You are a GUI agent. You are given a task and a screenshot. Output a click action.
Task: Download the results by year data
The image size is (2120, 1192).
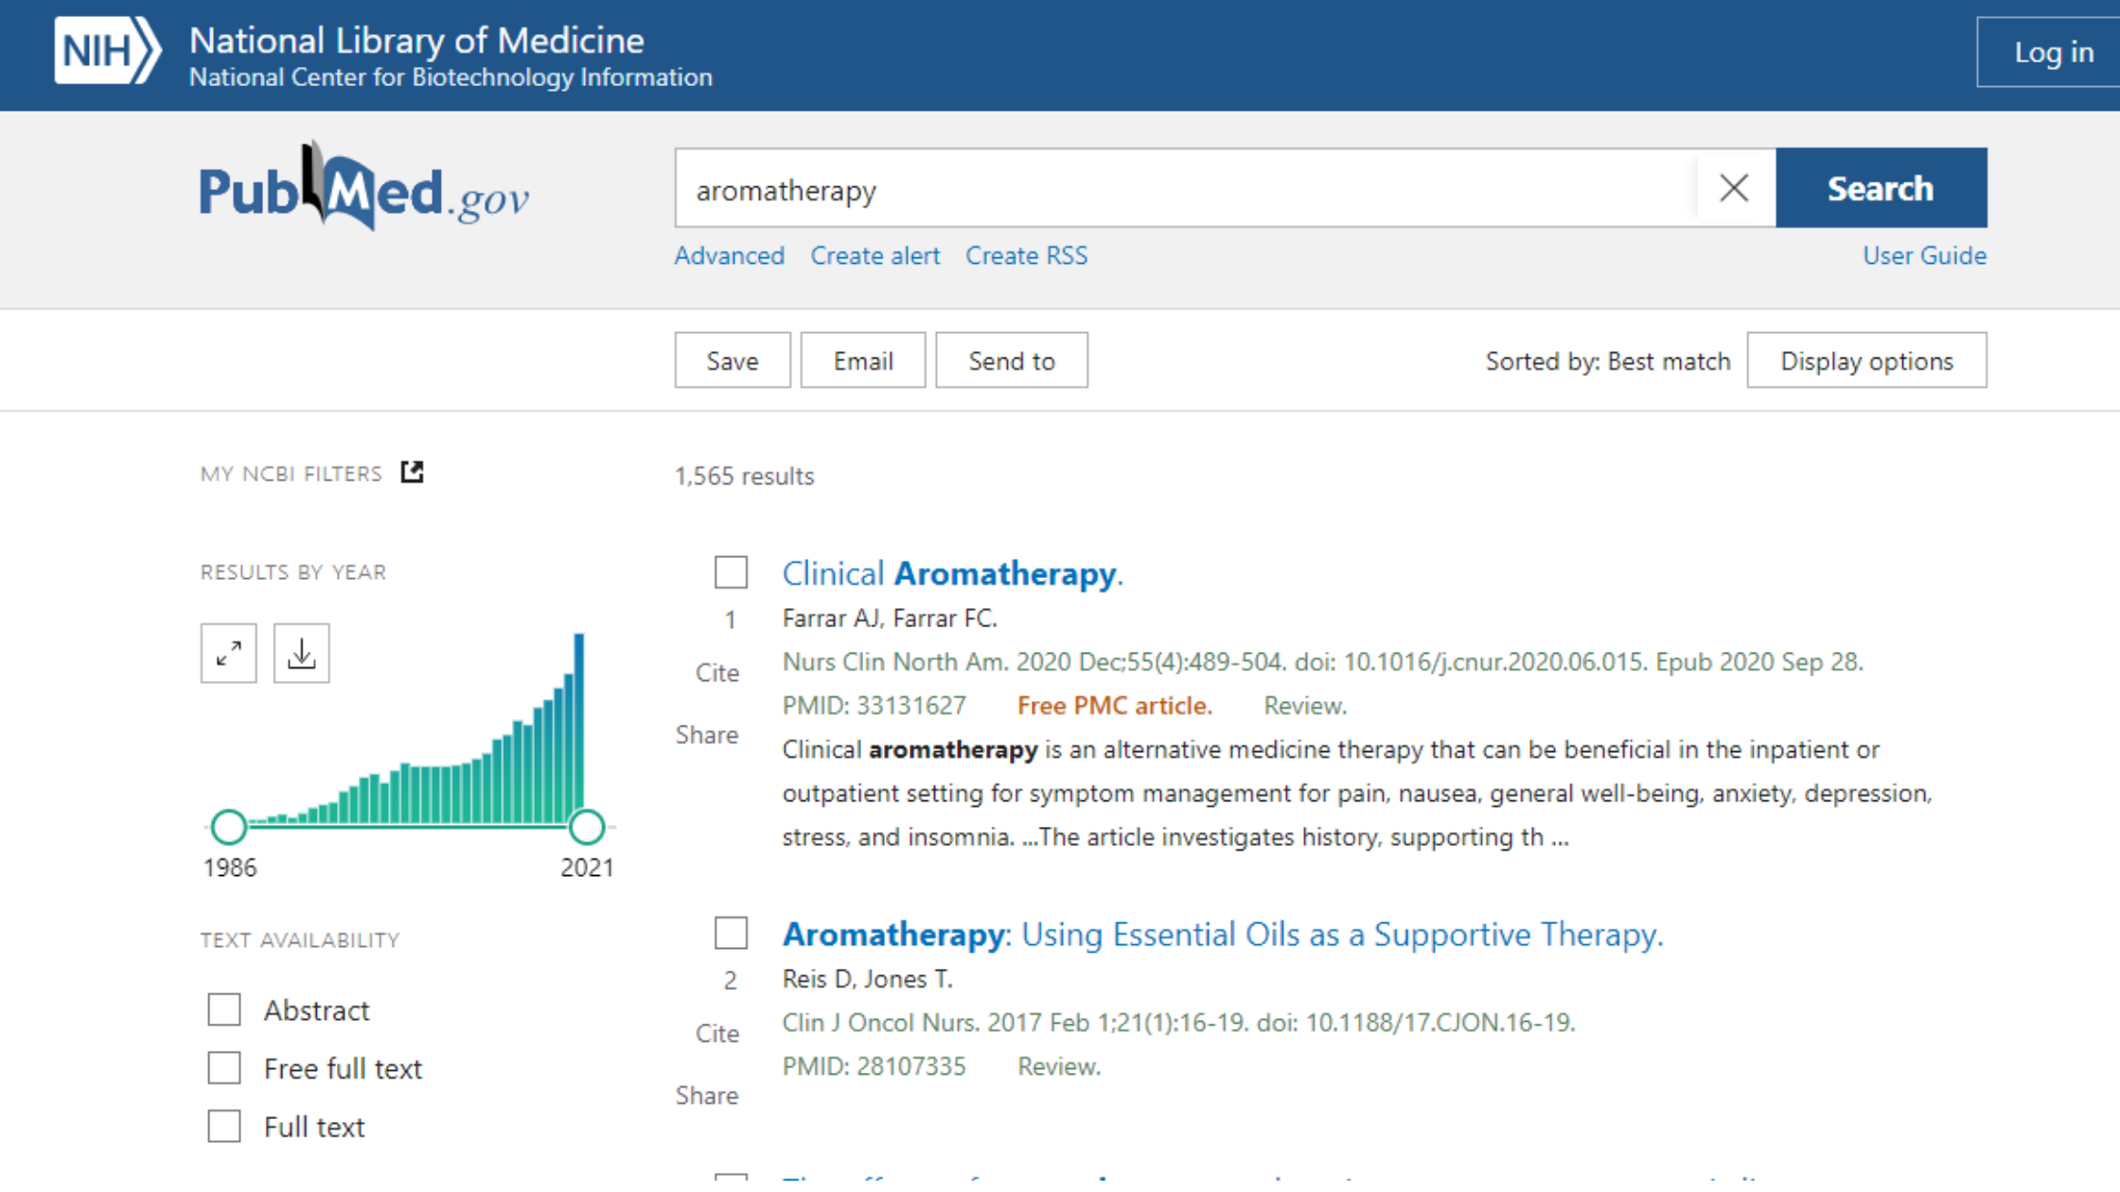point(301,654)
